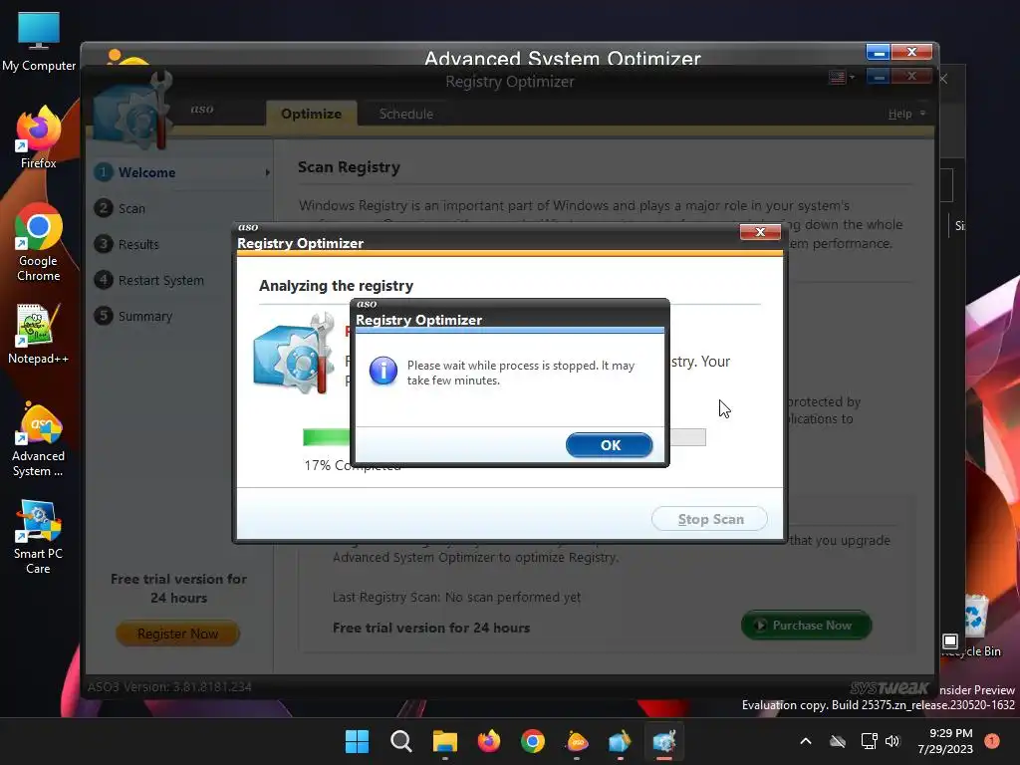This screenshot has height=765, width=1020.
Task: Open Notepad++ desktop shortcut
Action: [39, 334]
